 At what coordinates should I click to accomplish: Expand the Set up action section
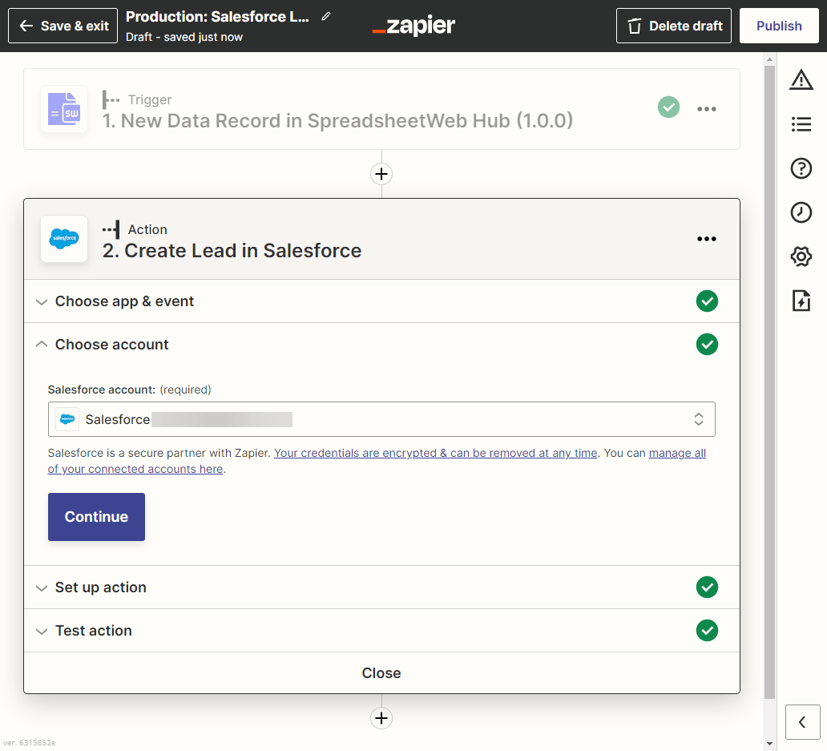100,587
